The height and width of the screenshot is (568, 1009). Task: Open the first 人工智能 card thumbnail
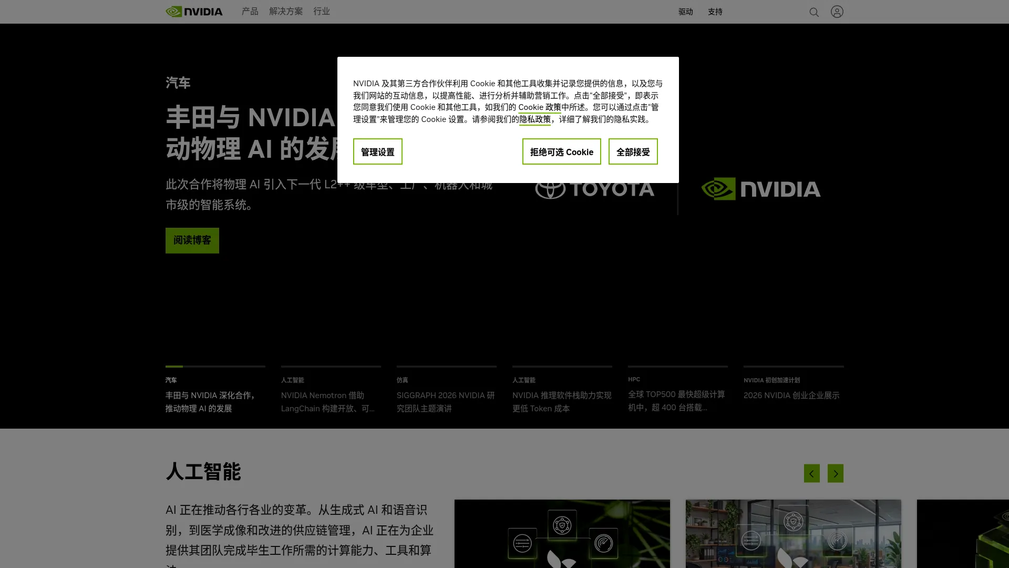[x=562, y=534]
